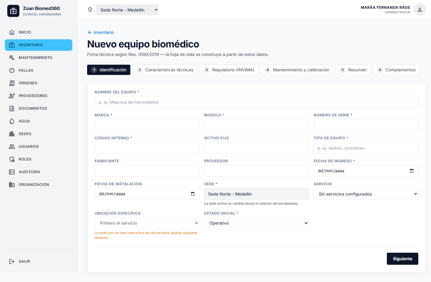Go to the Características técnicas step

pyautogui.click(x=165, y=70)
